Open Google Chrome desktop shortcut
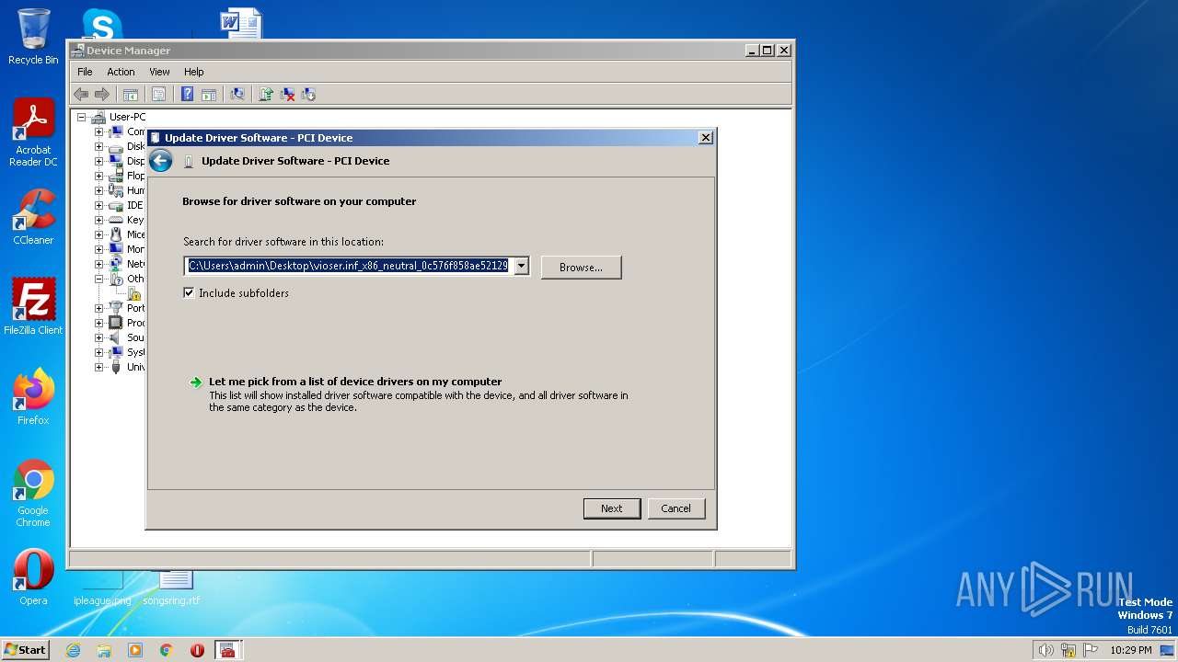Image resolution: width=1178 pixels, height=662 pixels. 33,494
